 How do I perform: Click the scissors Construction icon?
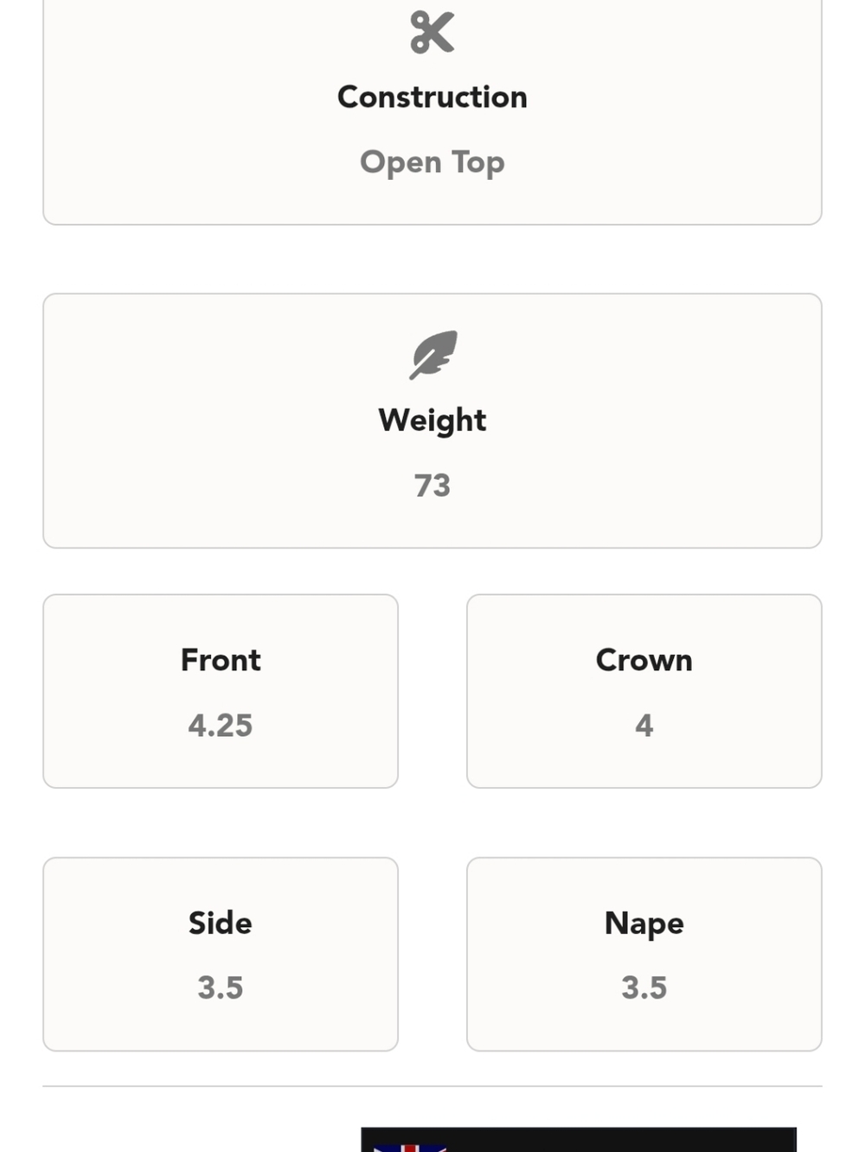[432, 33]
